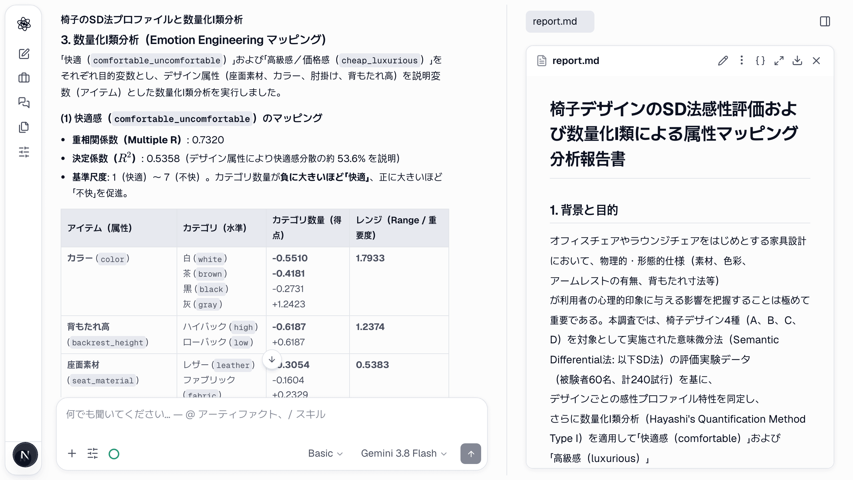Click the seat_material code label
The width and height of the screenshot is (853, 480).
103,380
